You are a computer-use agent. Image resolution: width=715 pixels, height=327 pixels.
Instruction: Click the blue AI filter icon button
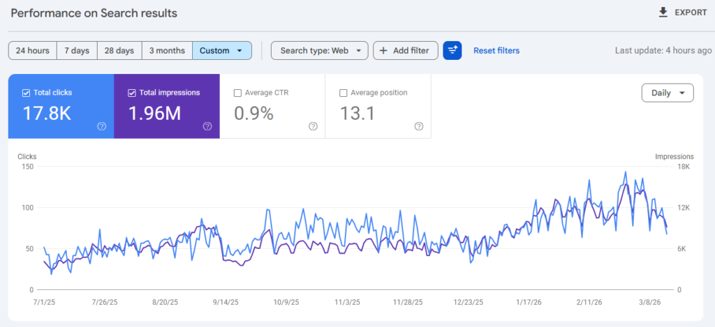[x=452, y=51]
